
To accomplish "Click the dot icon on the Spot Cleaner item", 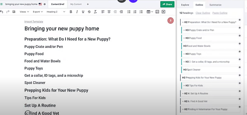I will [x=240, y=67].
